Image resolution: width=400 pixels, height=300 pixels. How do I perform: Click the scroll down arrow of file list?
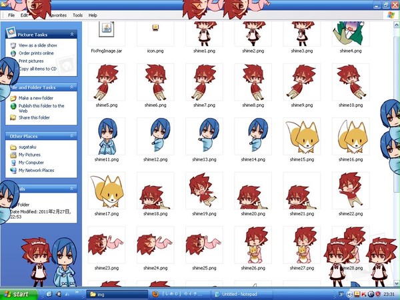[397, 283]
